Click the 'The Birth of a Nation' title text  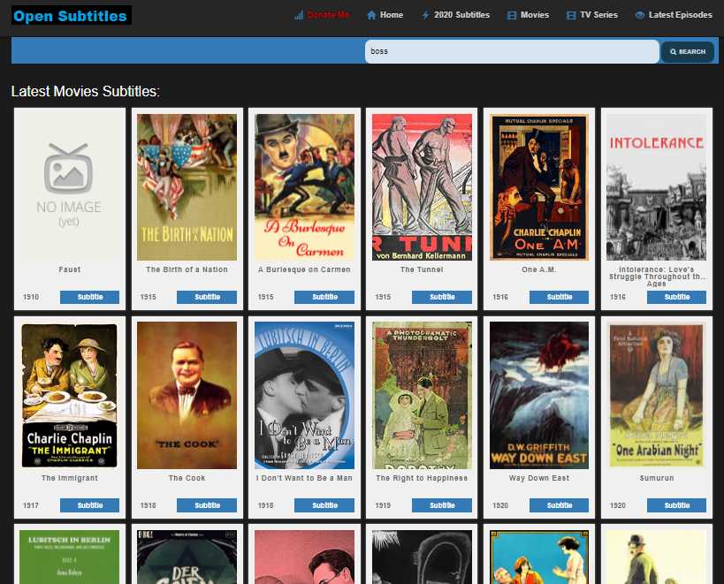pos(187,269)
